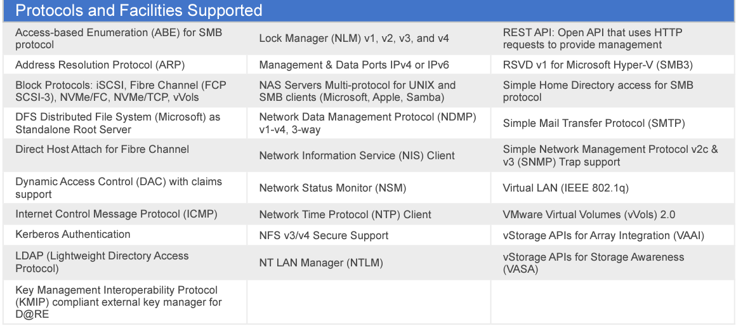Click the Virtual LAN (IEEE 802.1q) cell
Screen dimensions: 736x326
point(565,188)
